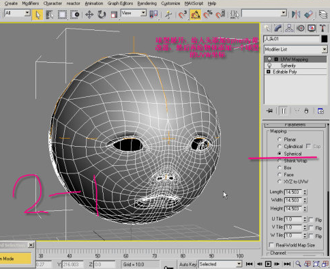The image size is (330, 269).
Task: Click Remove Modifier trash icon
Action: coord(307,111)
